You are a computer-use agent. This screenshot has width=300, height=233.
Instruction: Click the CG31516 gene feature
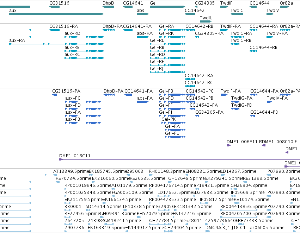(54, 7)
